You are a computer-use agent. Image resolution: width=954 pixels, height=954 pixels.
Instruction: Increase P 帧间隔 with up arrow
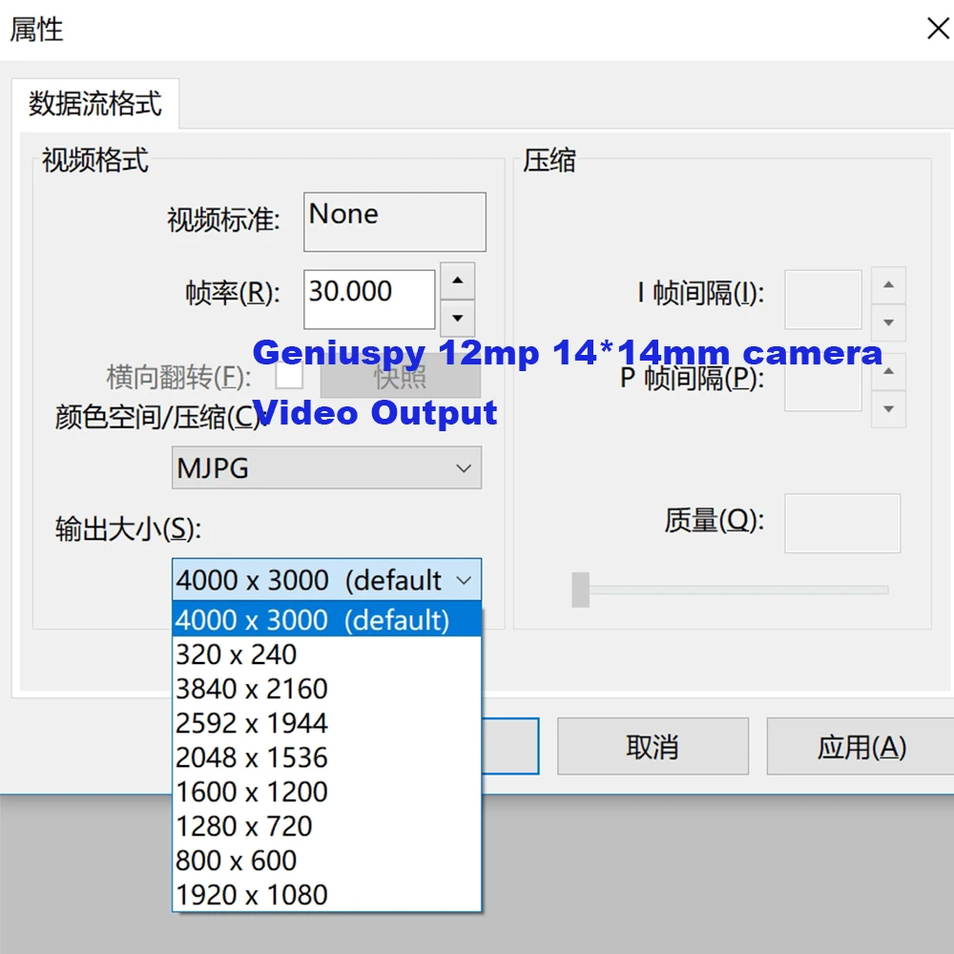tap(888, 371)
